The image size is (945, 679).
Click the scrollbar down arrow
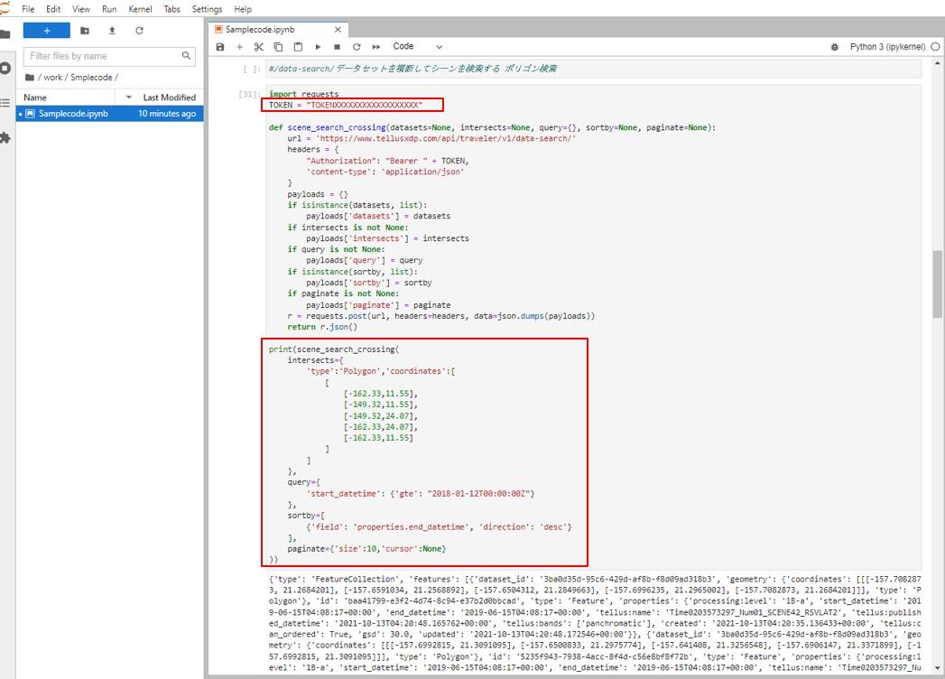[x=937, y=668]
